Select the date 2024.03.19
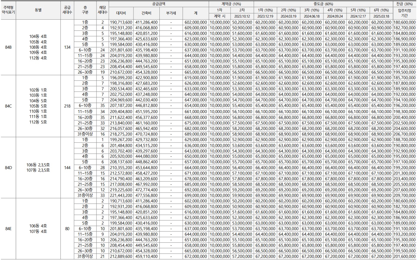The height and width of the screenshot is (260, 419). [289, 17]
